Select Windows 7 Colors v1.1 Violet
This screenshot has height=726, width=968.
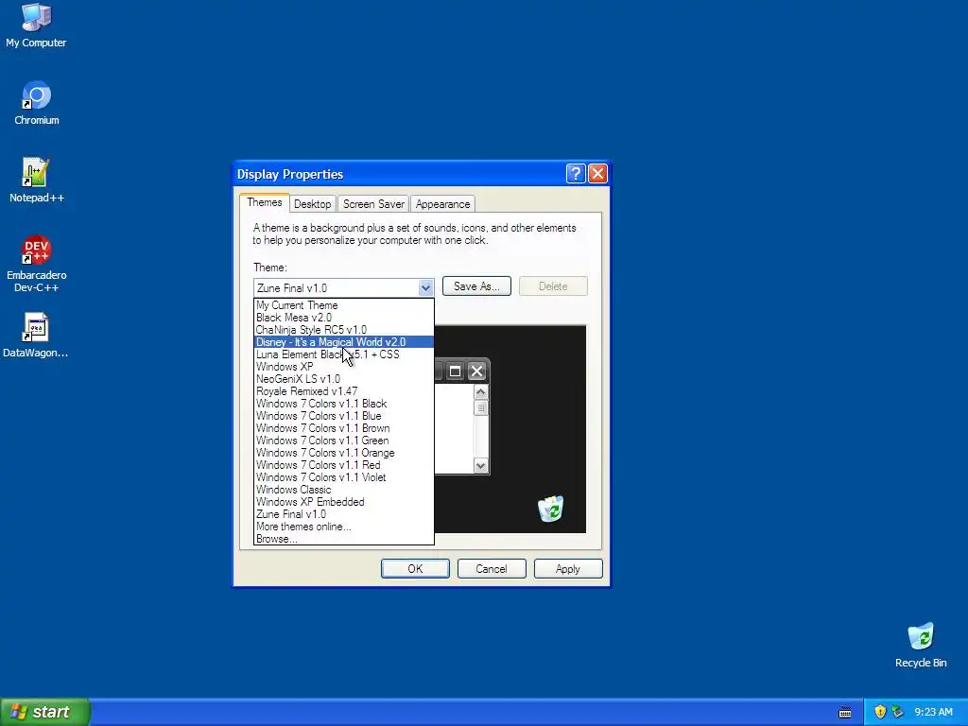coord(344,477)
